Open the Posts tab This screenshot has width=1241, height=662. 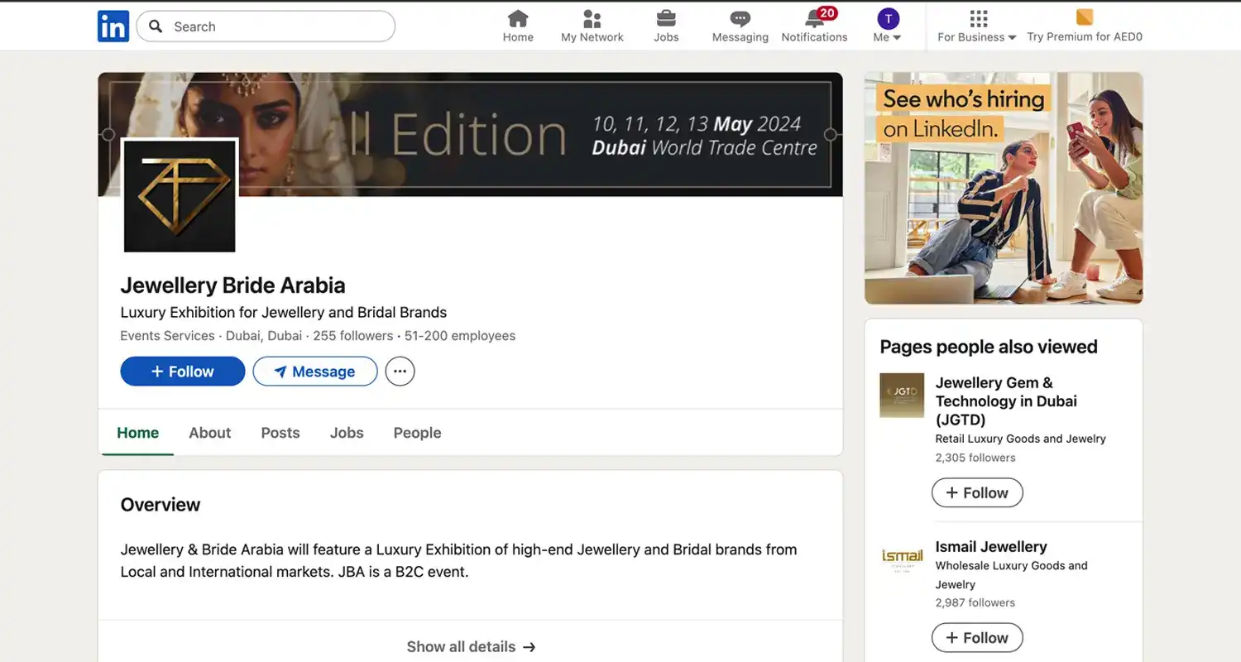(x=280, y=433)
